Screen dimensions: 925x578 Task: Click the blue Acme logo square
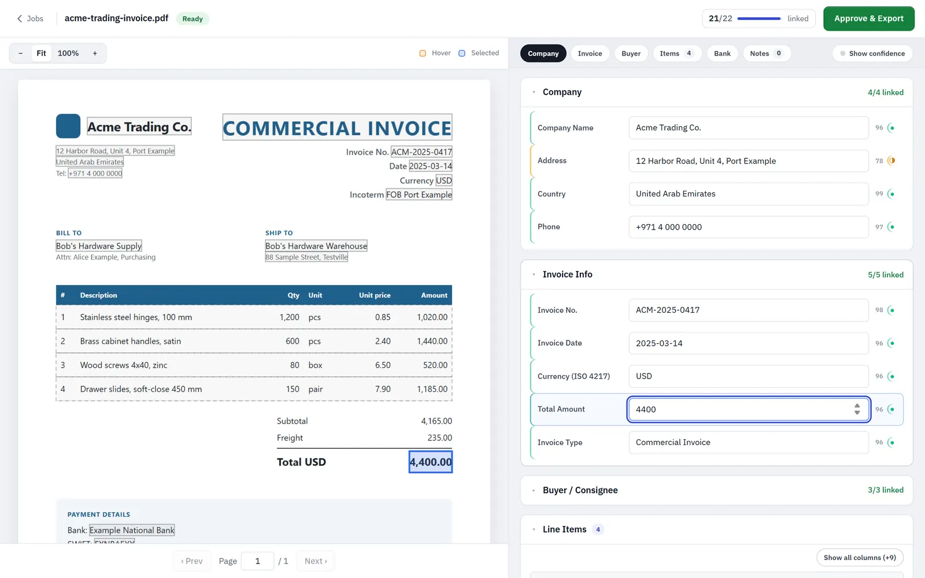(x=68, y=126)
